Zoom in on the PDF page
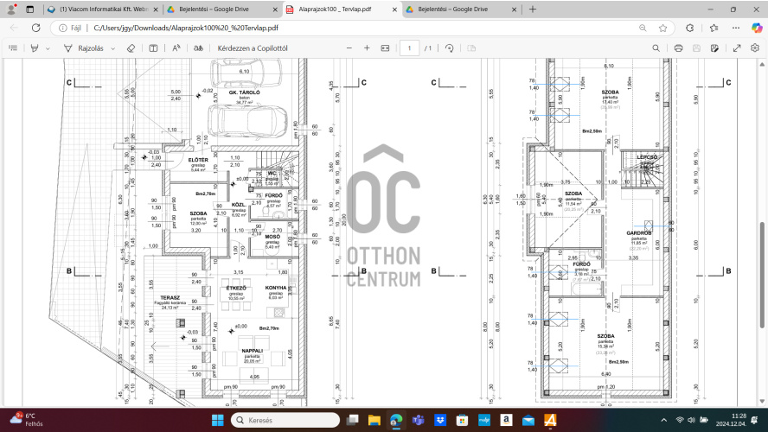Image resolution: width=768 pixels, height=432 pixels. point(367,48)
